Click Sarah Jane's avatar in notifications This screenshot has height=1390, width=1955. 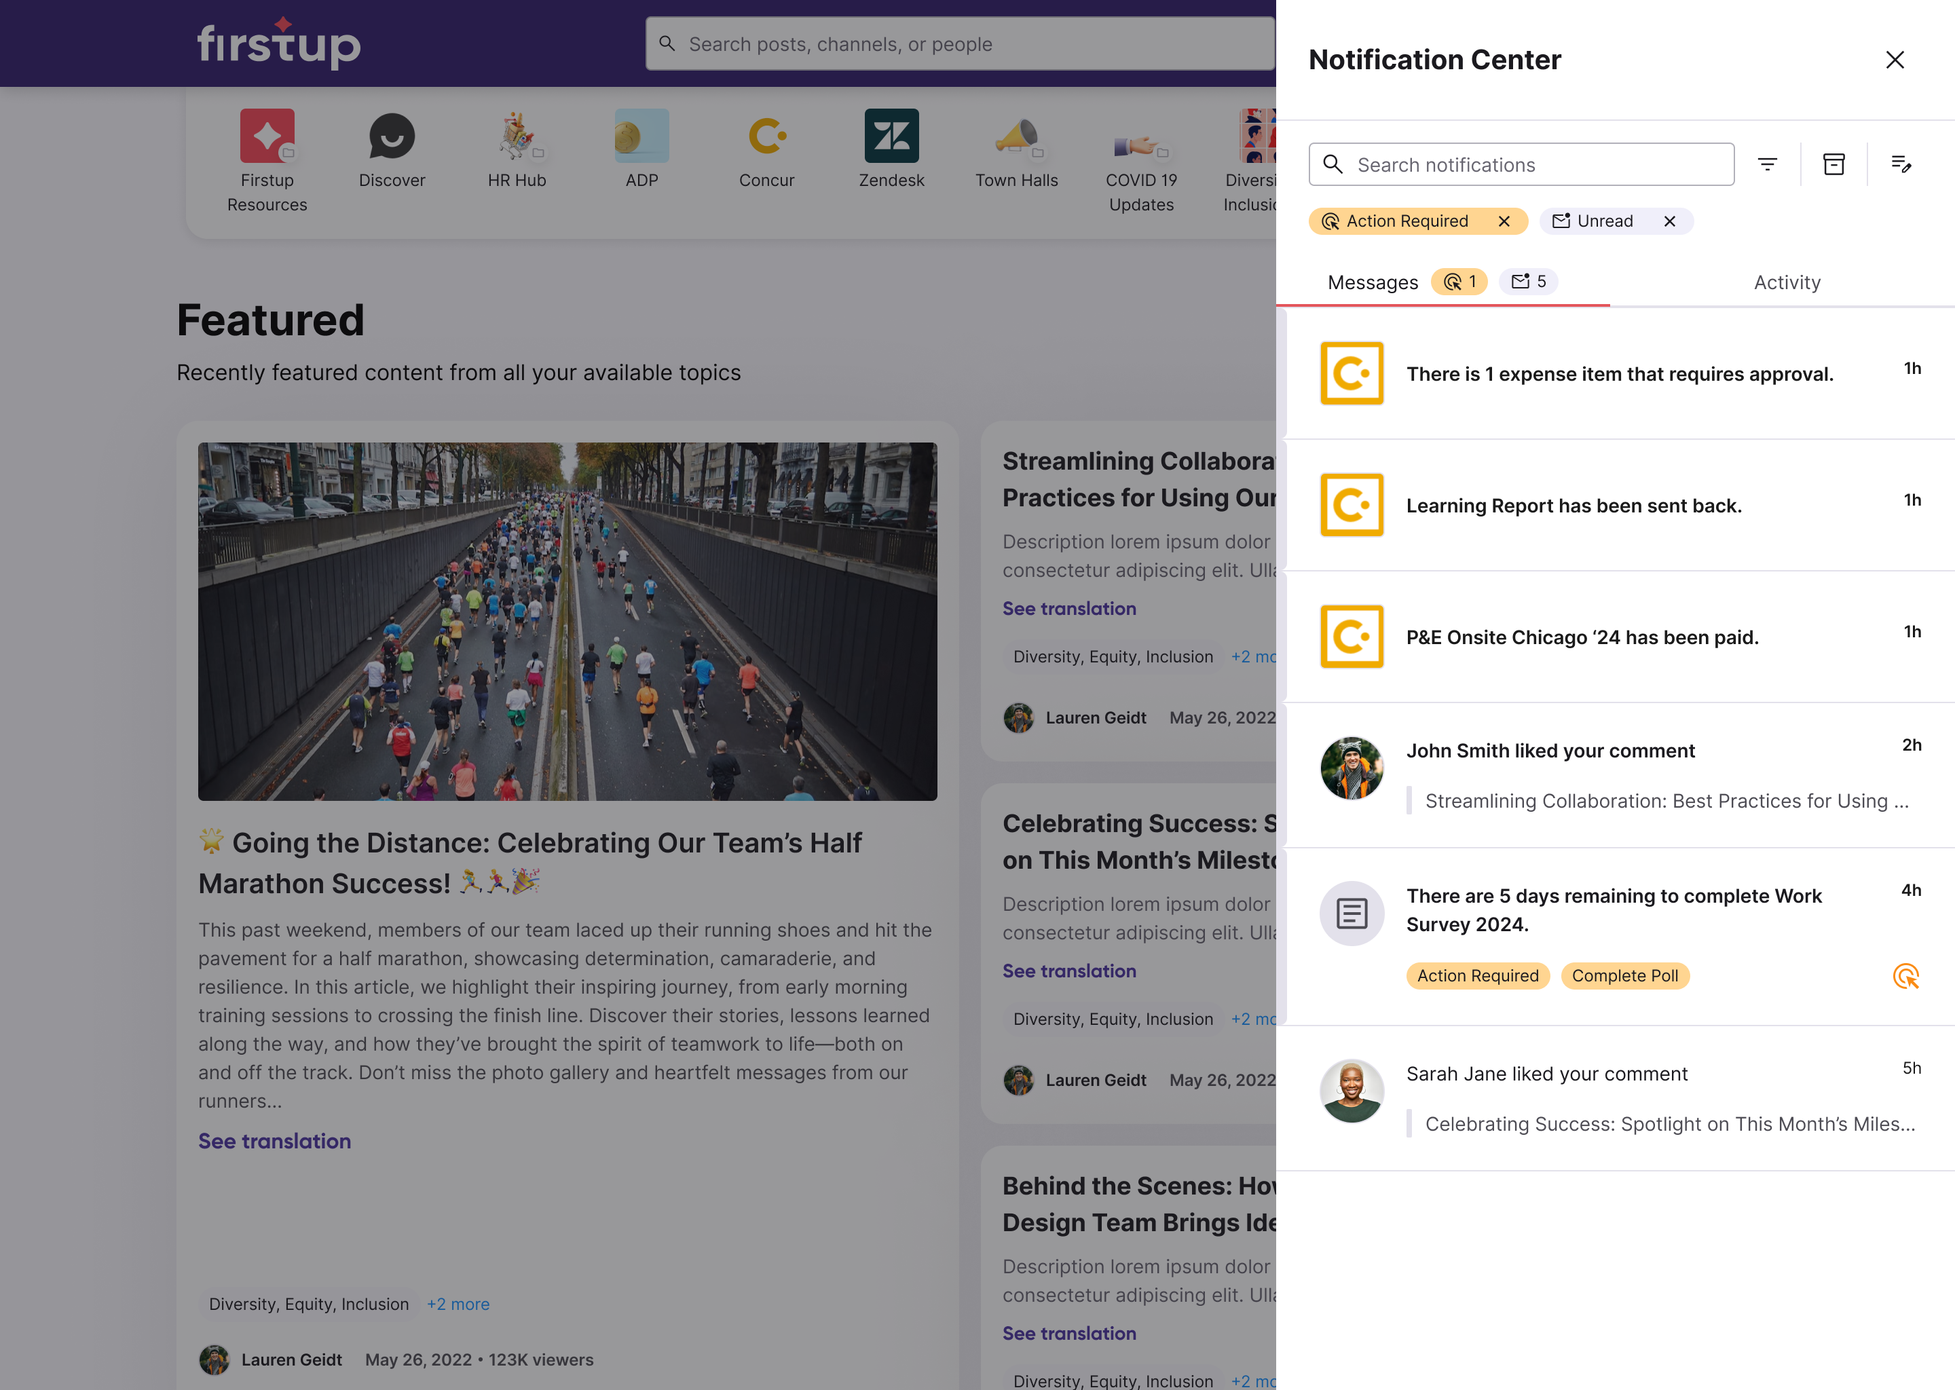[x=1352, y=1091]
